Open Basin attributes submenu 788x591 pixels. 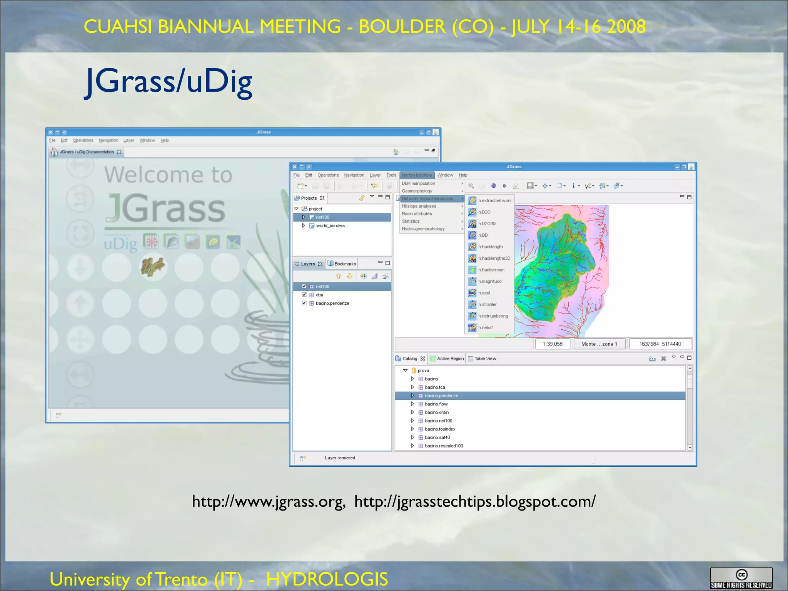432,214
